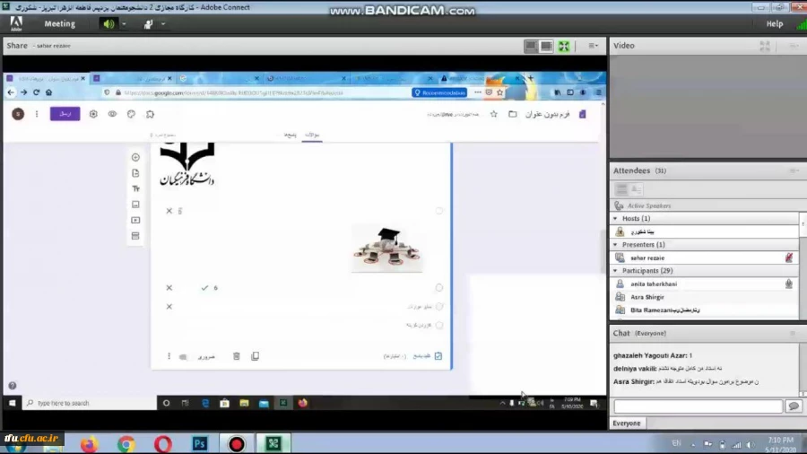807x454 pixels.
Task: Collapse the Participants (29) group
Action: tap(615, 270)
